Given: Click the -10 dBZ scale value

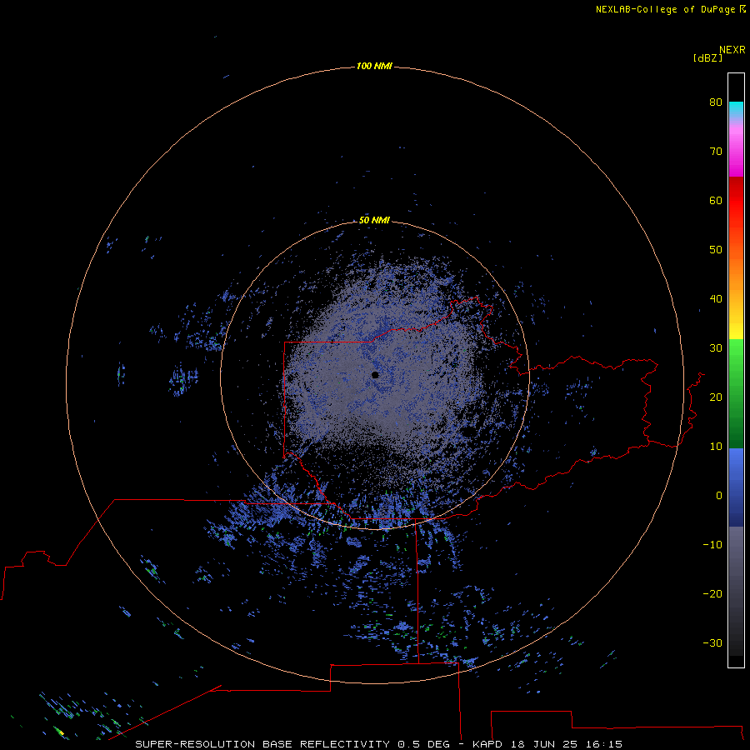Looking at the screenshot, I should pos(712,544).
